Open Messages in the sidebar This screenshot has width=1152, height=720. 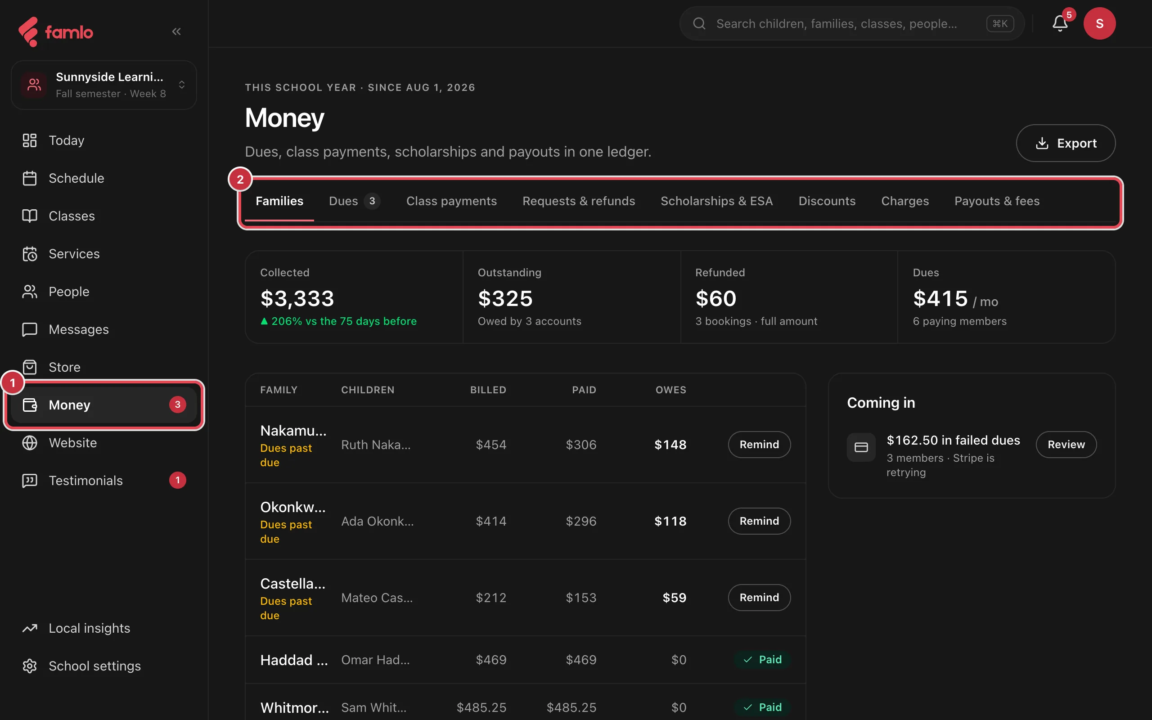point(104,329)
